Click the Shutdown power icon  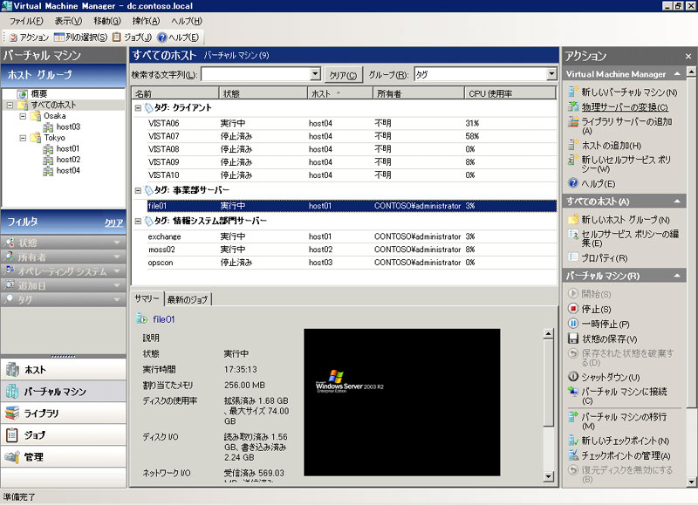point(573,377)
